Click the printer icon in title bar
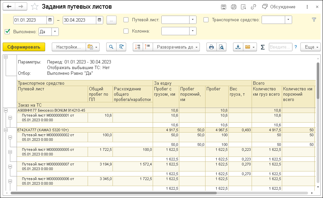The image size is (323, 198). point(234,7)
